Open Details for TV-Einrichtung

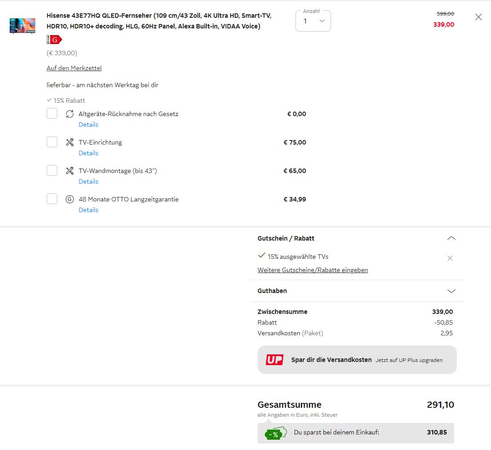point(88,153)
